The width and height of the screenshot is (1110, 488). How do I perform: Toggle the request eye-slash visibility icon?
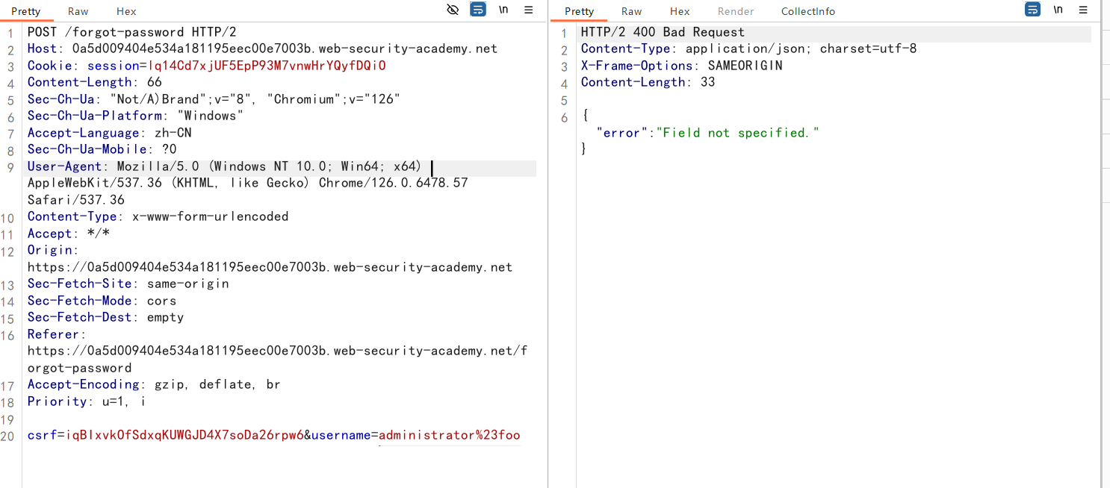tap(453, 10)
